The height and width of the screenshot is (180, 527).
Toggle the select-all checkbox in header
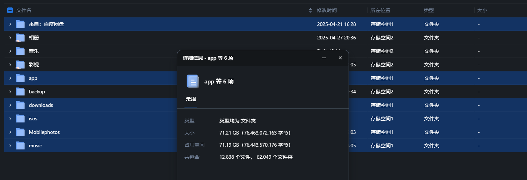[x=10, y=11]
